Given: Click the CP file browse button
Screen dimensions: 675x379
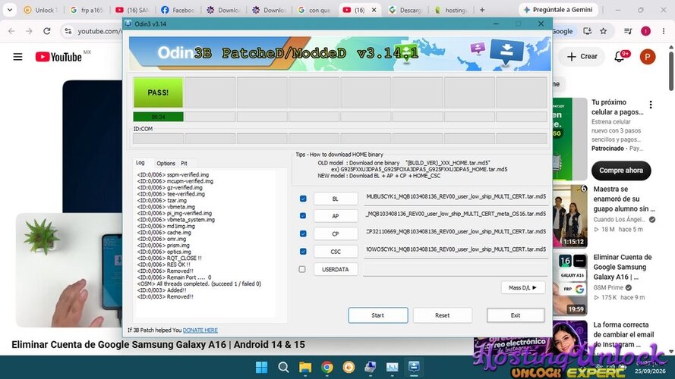Looking at the screenshot, I should 336,233.
